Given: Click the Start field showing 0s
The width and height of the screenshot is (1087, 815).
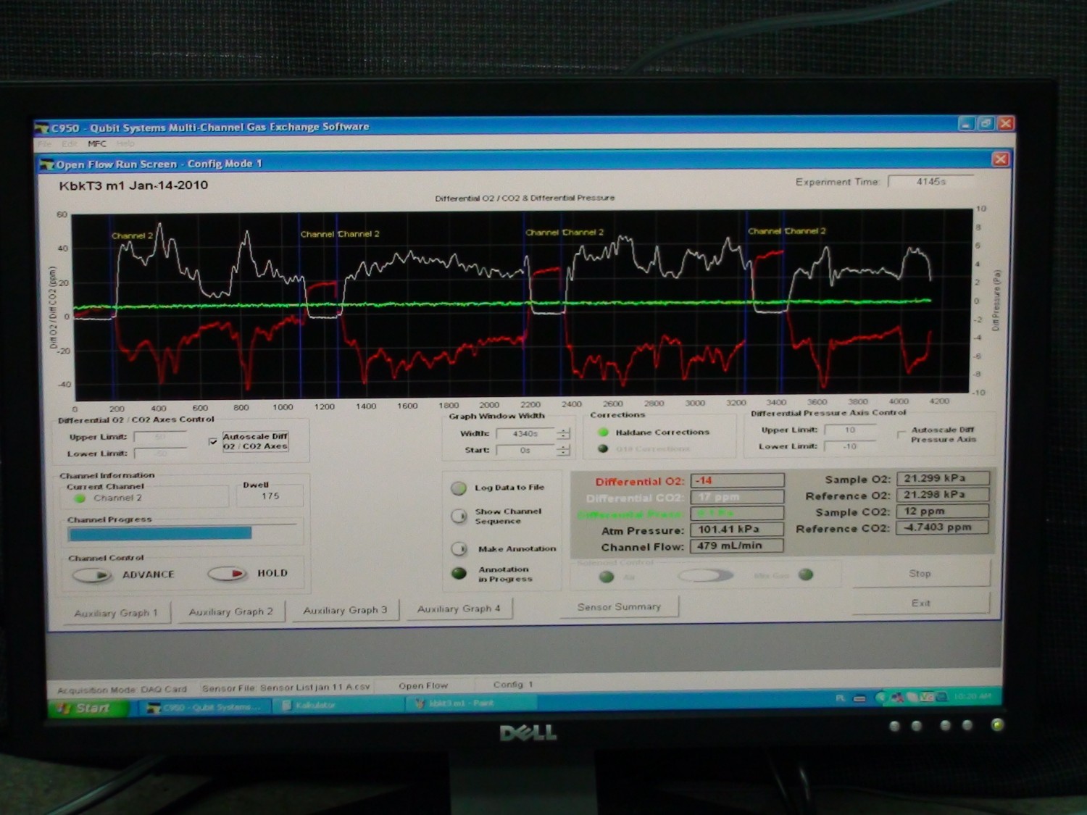Looking at the screenshot, I should click(525, 451).
